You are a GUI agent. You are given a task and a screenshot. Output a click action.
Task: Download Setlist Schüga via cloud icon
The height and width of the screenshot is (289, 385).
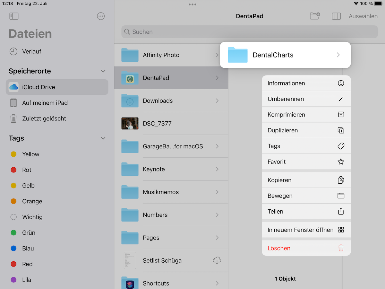pyautogui.click(x=217, y=260)
